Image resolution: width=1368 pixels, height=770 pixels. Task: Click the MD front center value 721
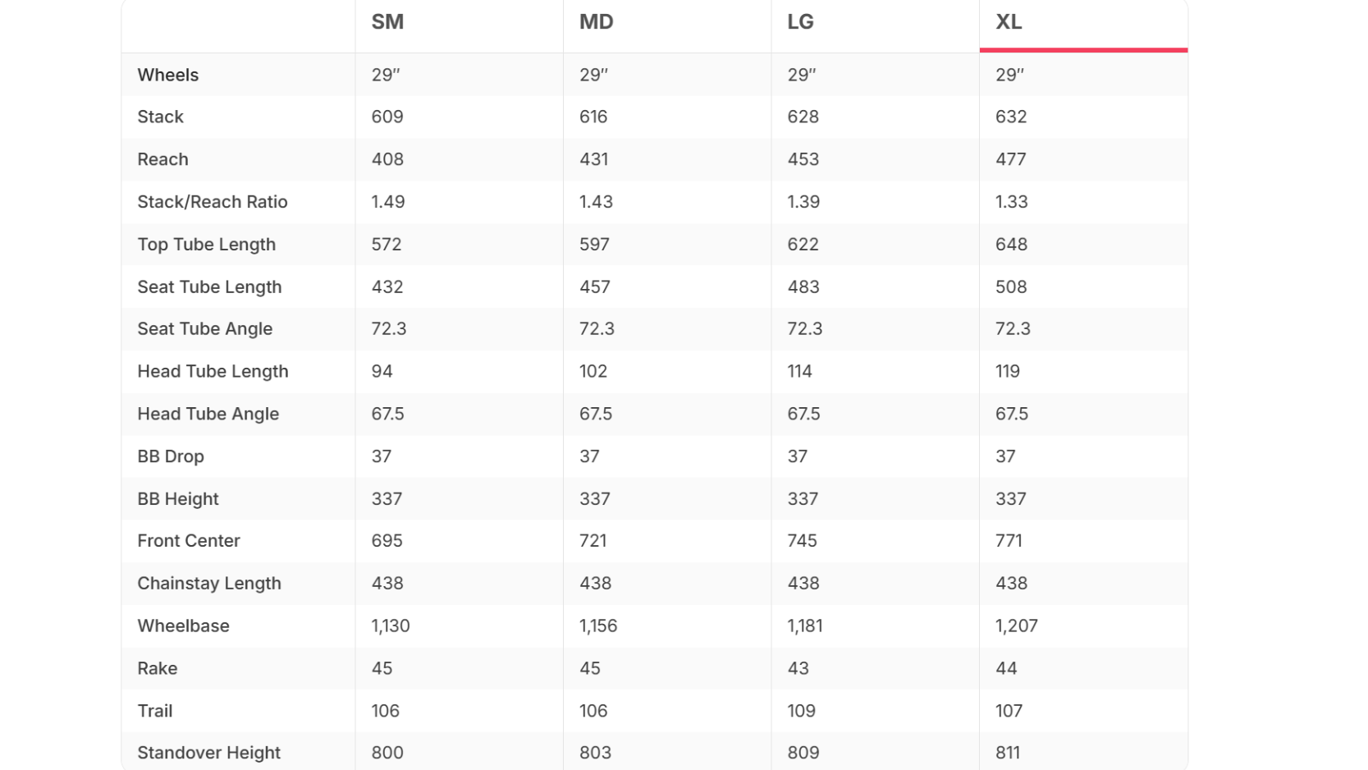tap(593, 541)
